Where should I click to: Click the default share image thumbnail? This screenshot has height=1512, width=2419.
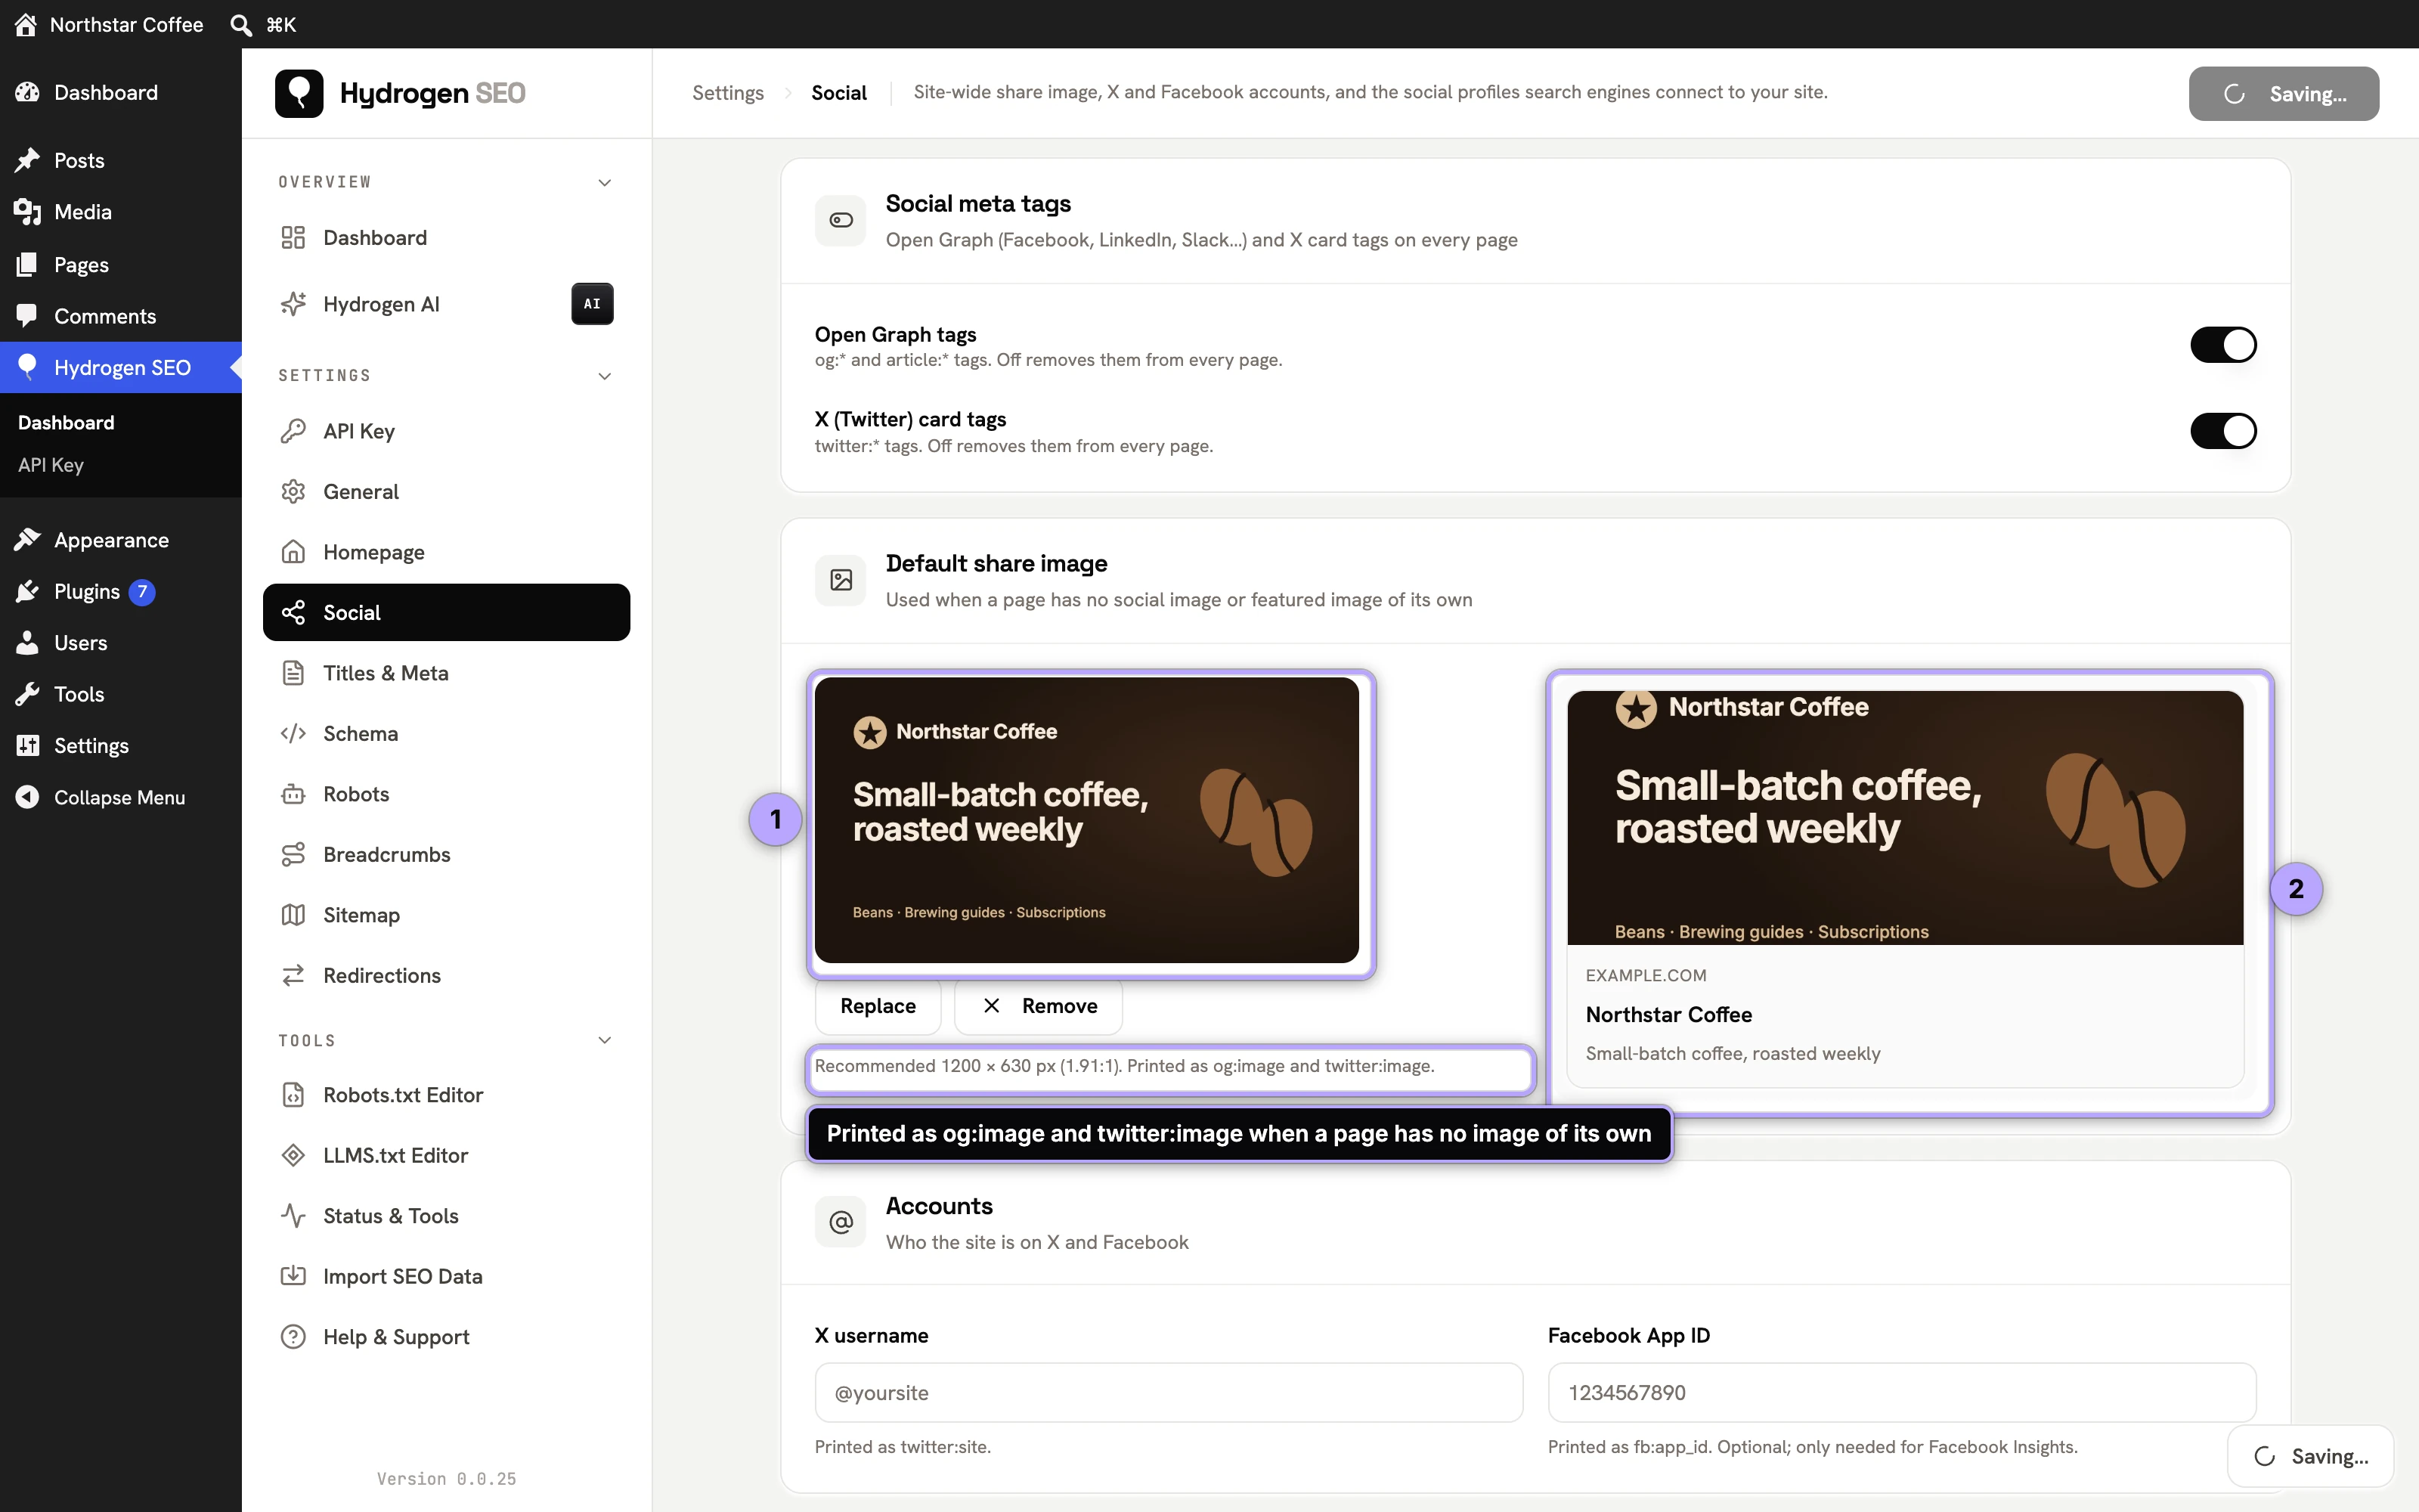pyautogui.click(x=1086, y=820)
